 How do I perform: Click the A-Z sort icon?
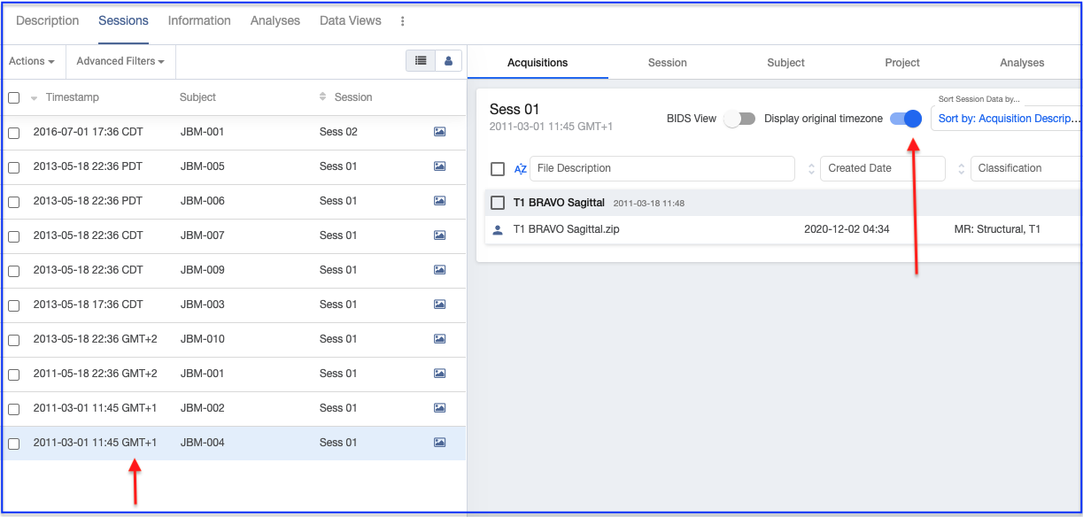(521, 169)
